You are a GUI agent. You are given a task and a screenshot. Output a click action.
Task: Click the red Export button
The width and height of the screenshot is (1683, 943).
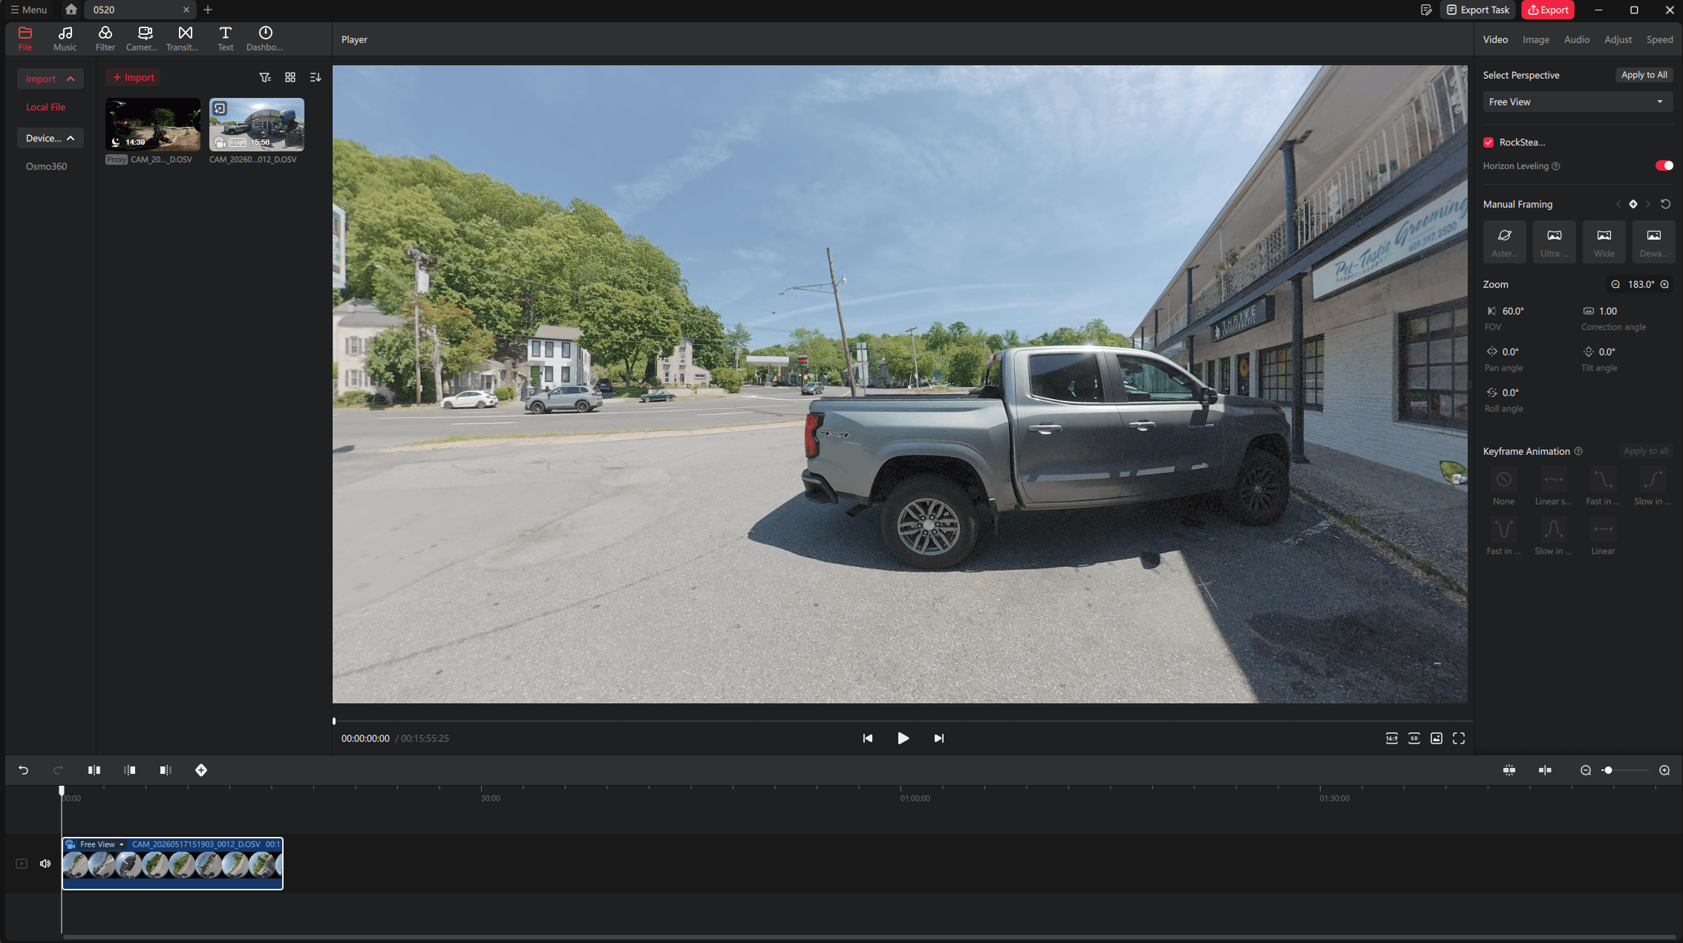pos(1548,10)
